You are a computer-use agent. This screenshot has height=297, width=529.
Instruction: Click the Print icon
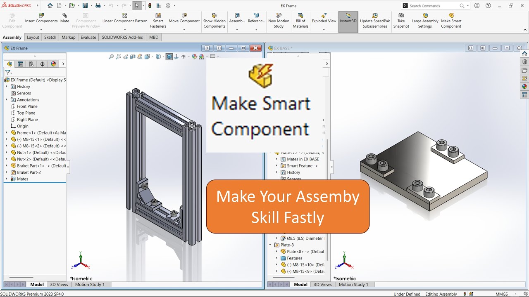pyautogui.click(x=98, y=6)
